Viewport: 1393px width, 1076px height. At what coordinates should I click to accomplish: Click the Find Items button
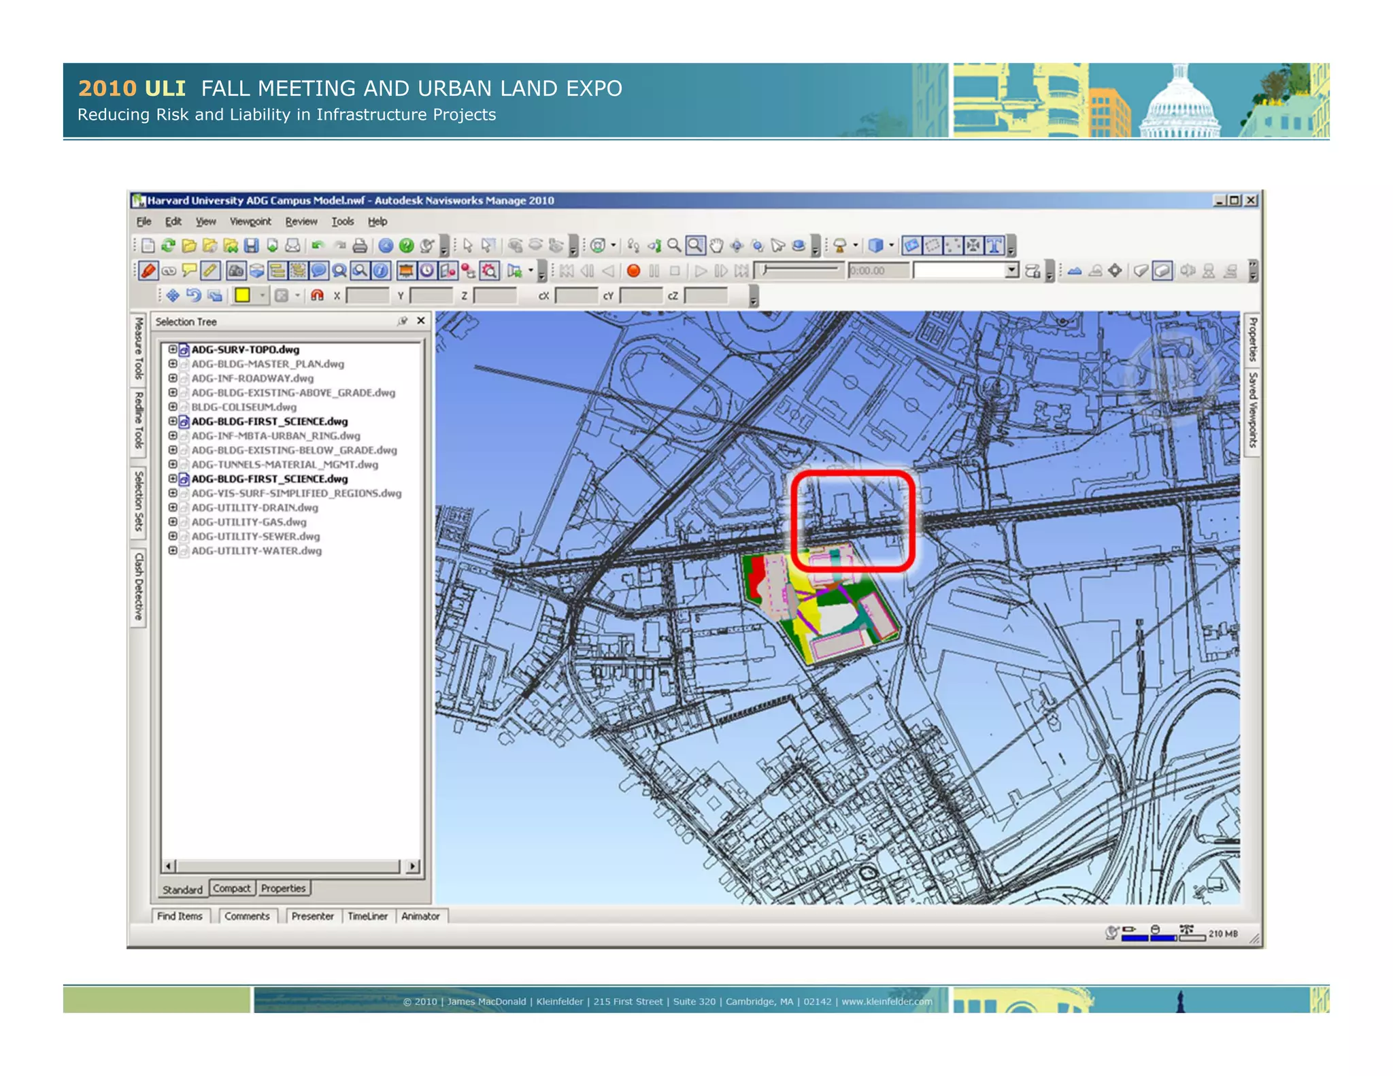(180, 916)
